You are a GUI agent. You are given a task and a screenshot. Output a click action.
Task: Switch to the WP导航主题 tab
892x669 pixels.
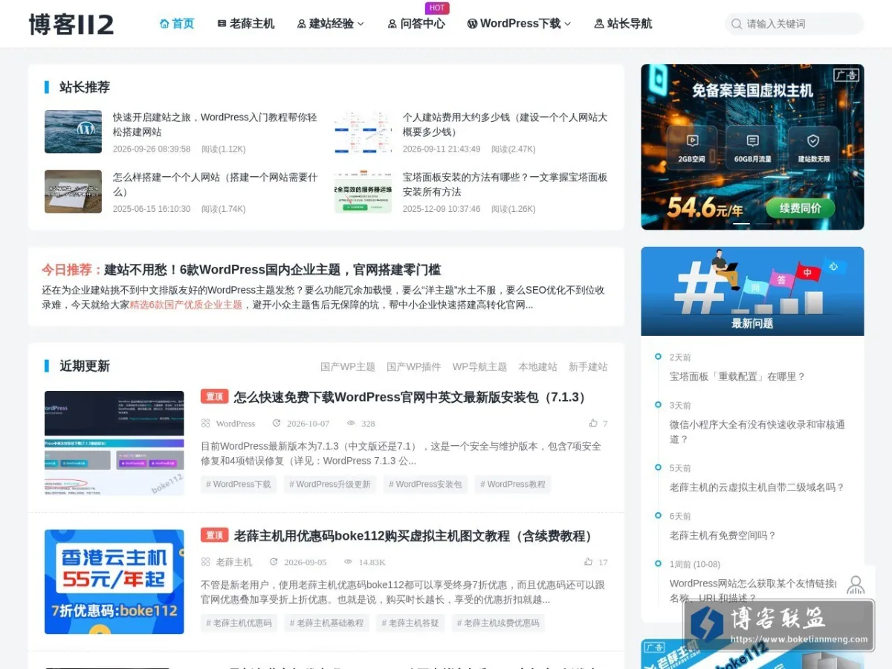(479, 366)
